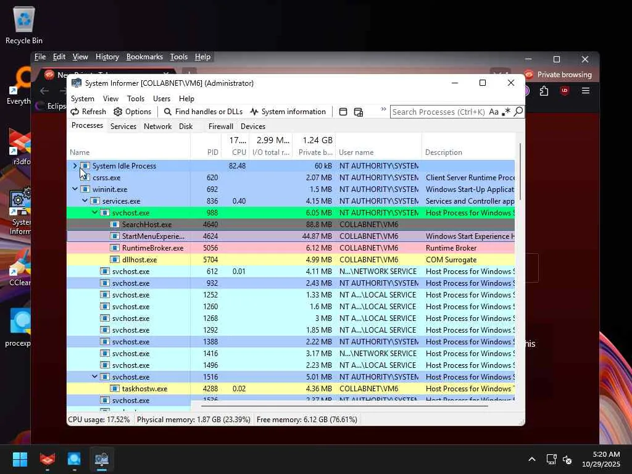Focus the Search Processes field
Viewport: 632px width, 474px height.
click(439, 112)
